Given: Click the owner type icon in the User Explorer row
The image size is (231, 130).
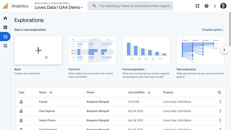Looking at the screenshot, I should (x=21, y=111).
